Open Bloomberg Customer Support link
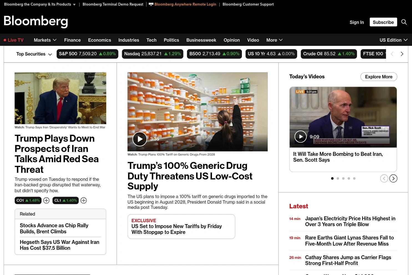 point(248,4)
